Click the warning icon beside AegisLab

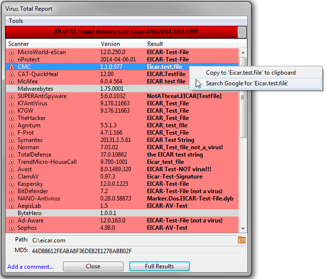12,206
